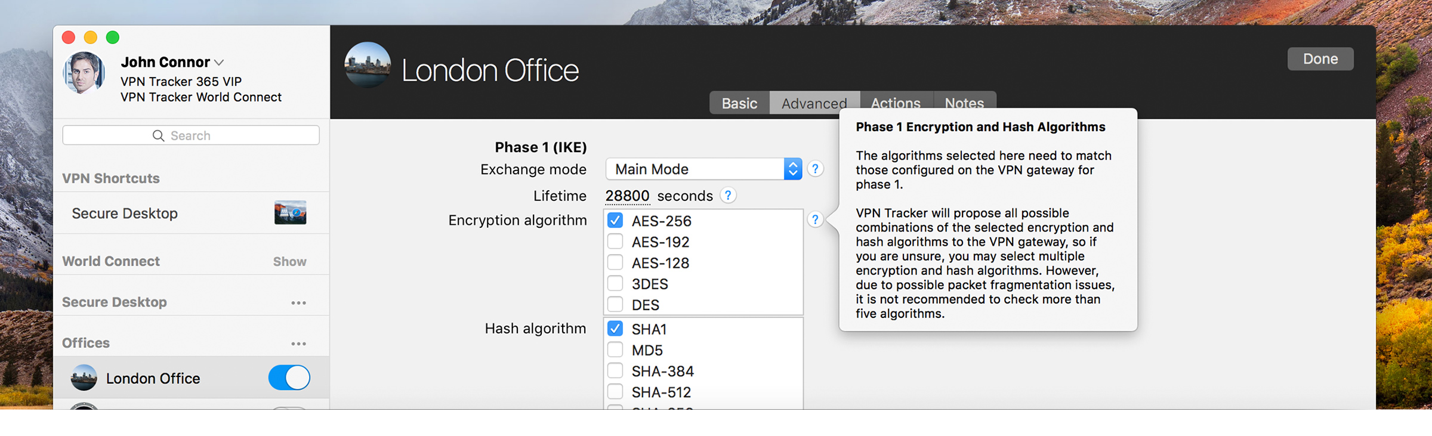1432x436 pixels.
Task: Open Offices section options (three dots)
Action: [x=298, y=344]
